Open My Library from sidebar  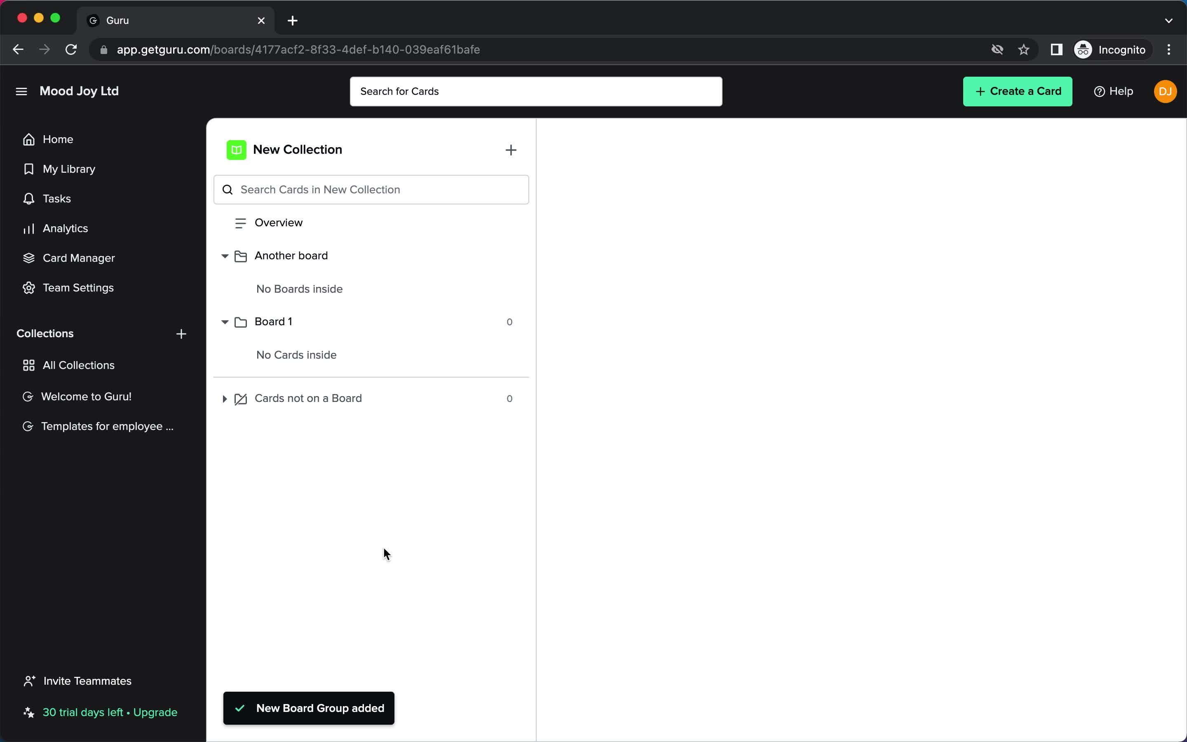[x=69, y=169]
